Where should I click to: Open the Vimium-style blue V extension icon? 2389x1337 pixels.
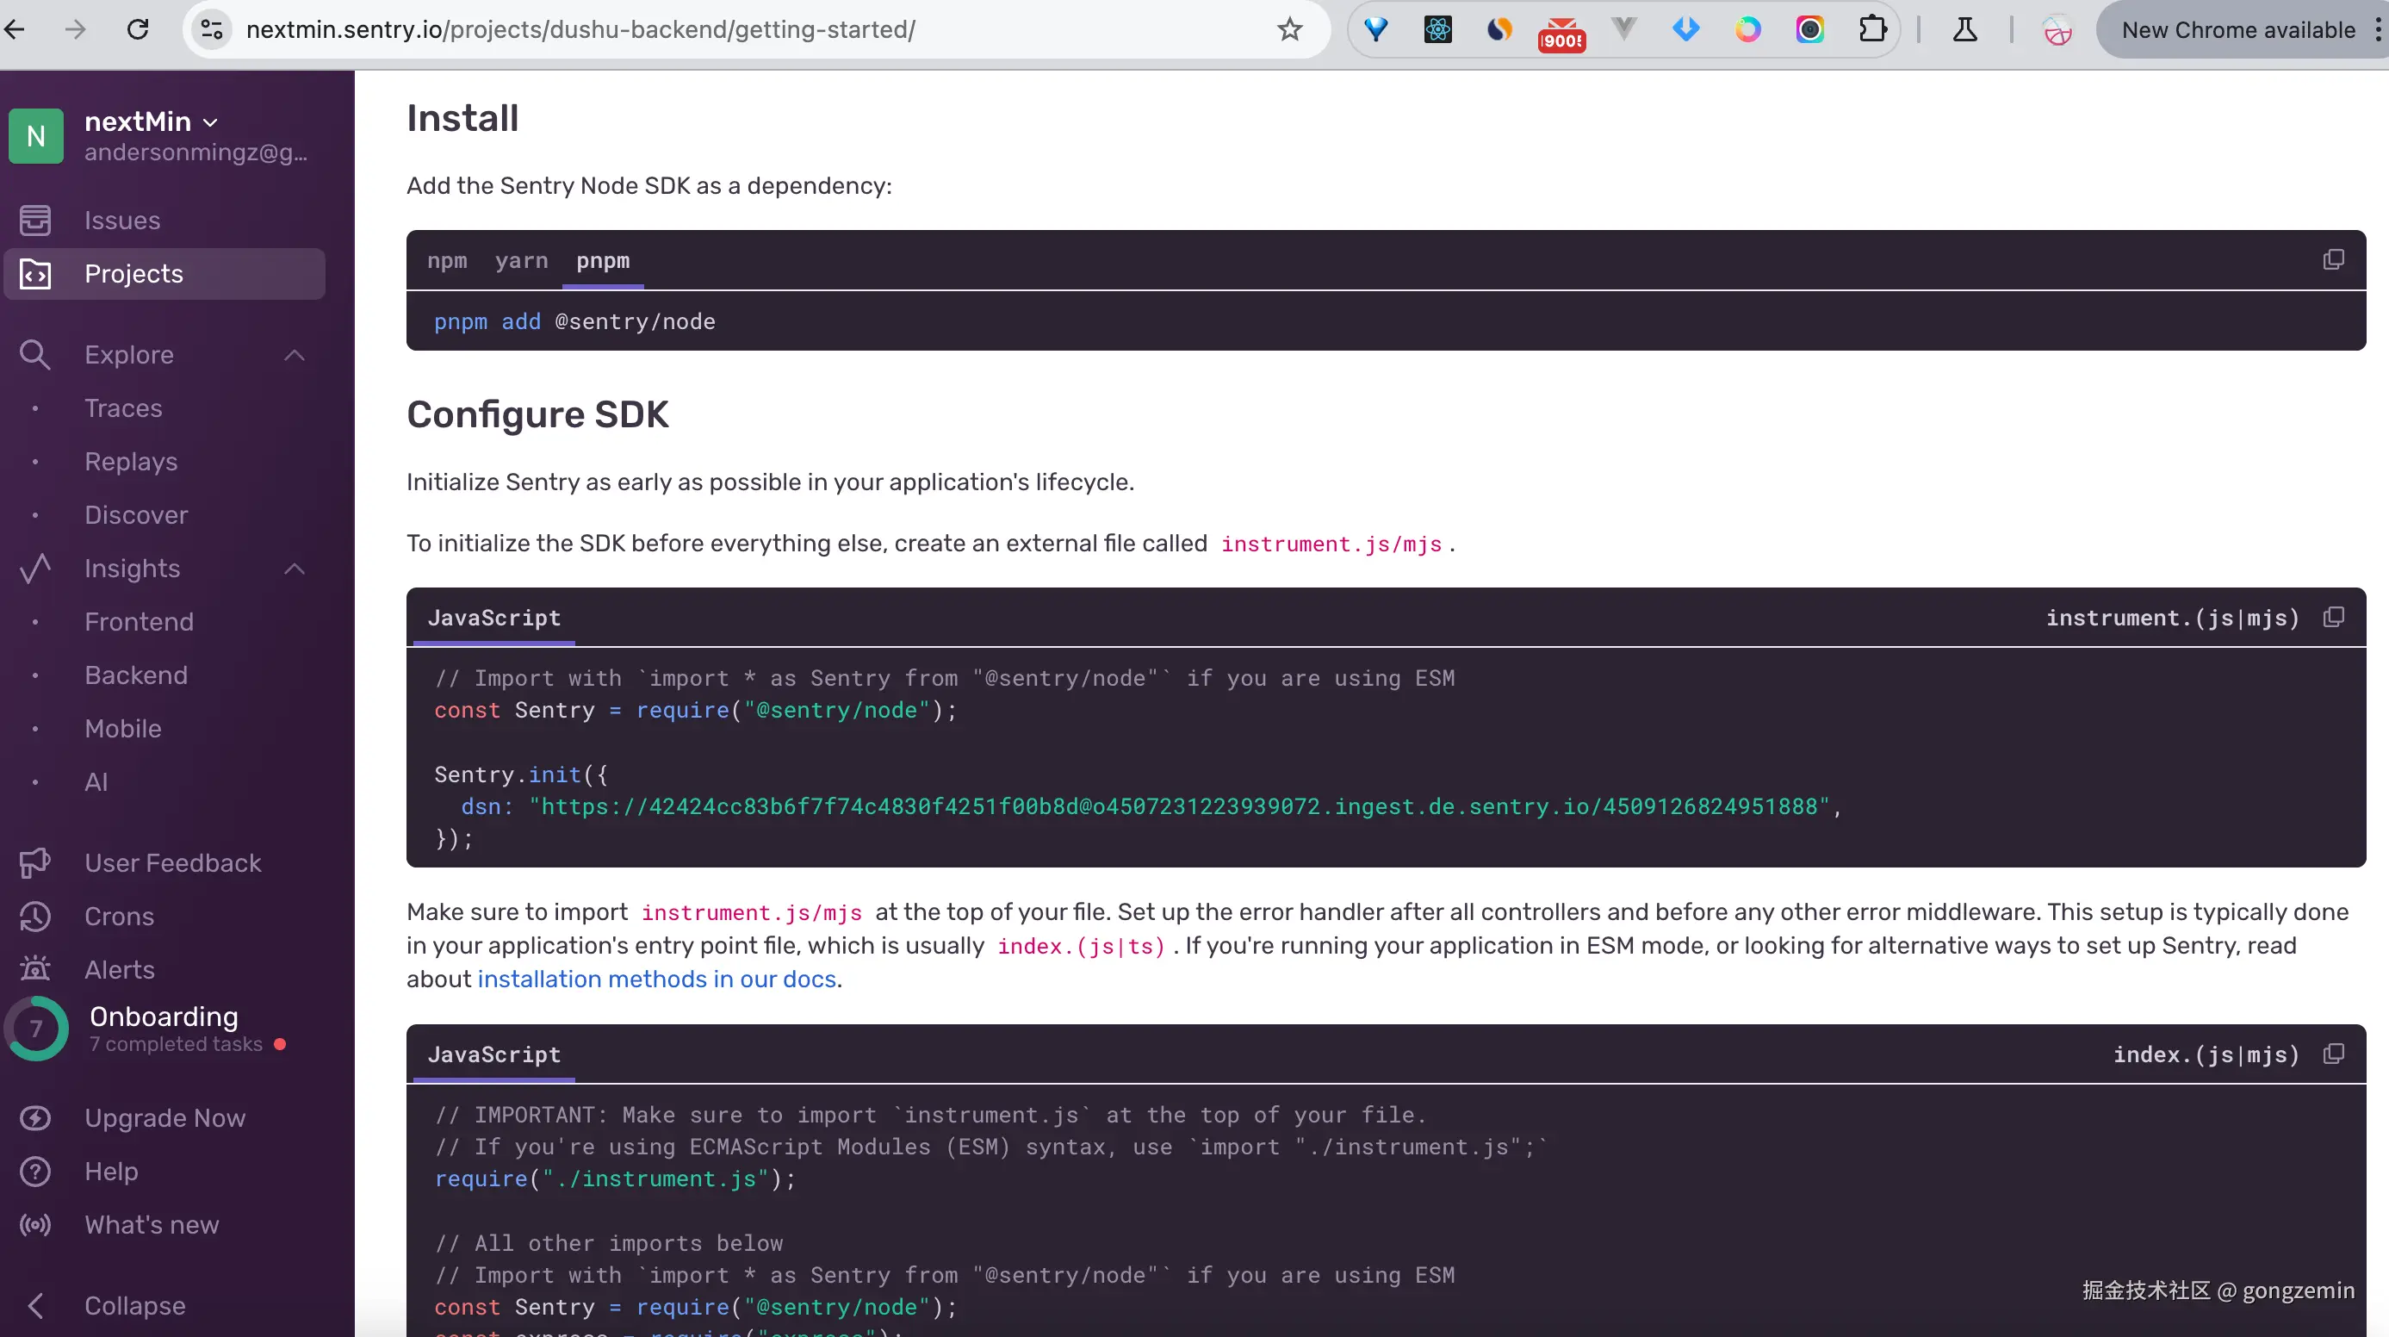(1376, 29)
